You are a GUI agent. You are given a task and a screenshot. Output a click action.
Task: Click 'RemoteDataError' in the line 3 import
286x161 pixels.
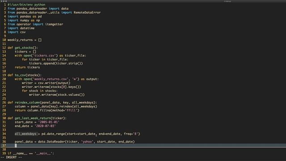coord(87,13)
